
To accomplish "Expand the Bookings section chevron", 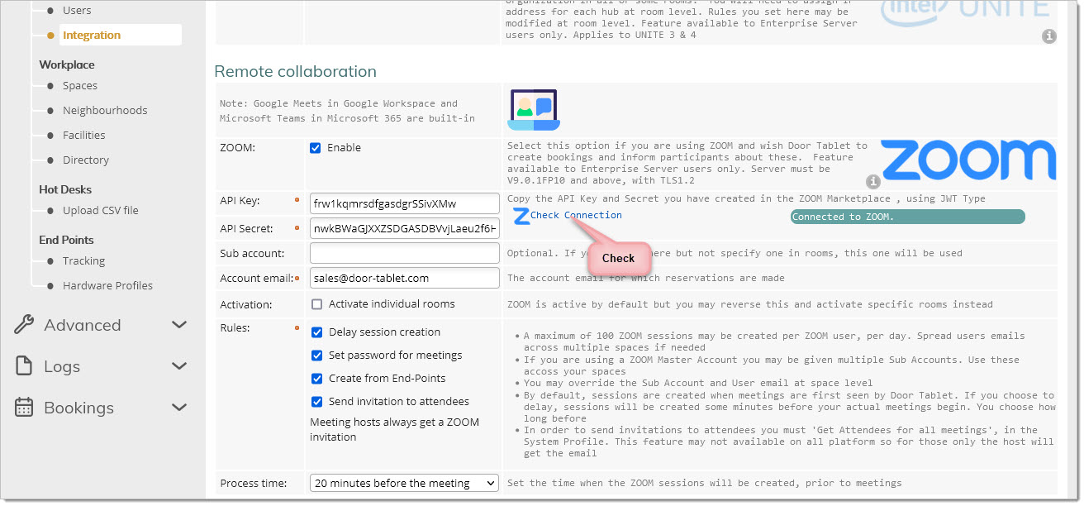I will click(179, 408).
